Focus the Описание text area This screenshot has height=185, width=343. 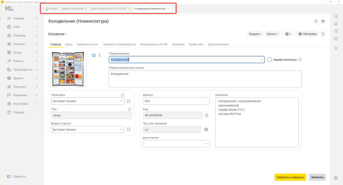coord(257,122)
